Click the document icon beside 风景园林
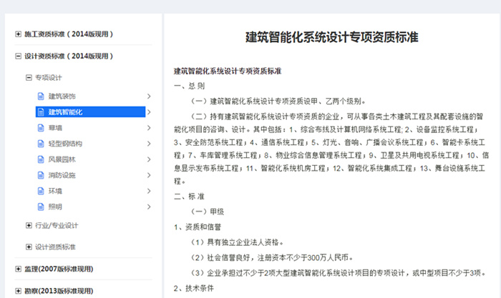Viewport: 501px width, 298px height. click(x=41, y=159)
